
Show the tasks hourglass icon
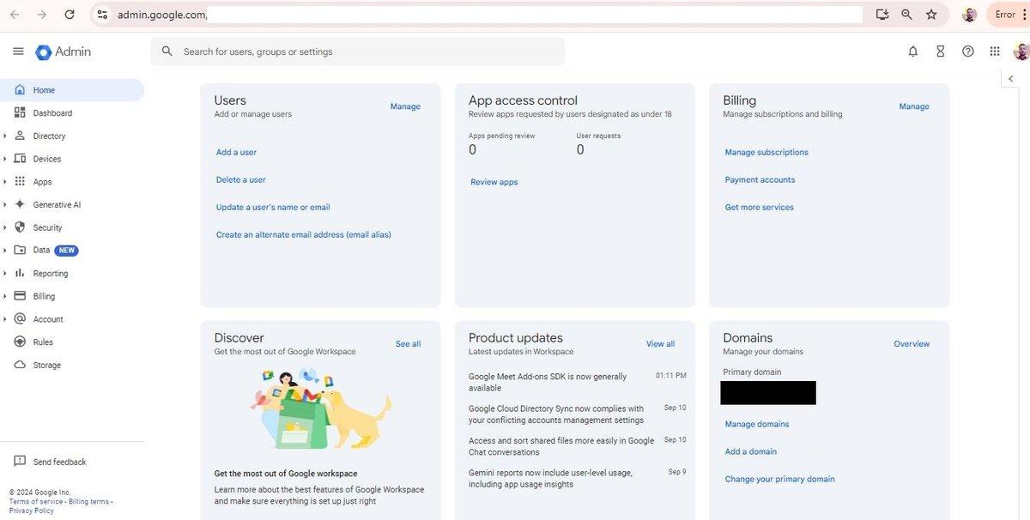click(941, 51)
